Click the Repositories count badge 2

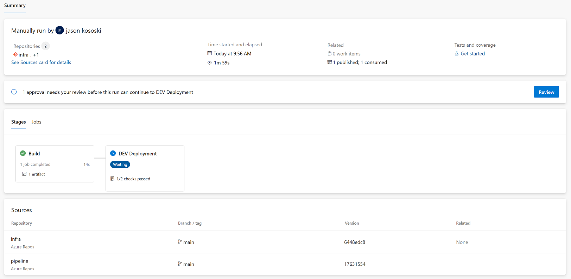pos(45,46)
